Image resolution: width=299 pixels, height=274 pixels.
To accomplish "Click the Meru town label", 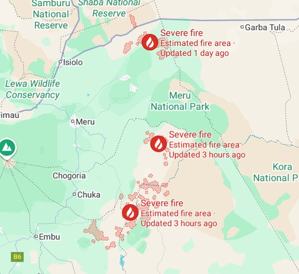I will (85, 122).
